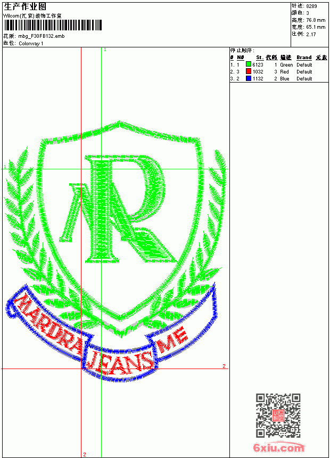Select the red JEANS text on ribbon
330x458 pixels.
[x=120, y=363]
